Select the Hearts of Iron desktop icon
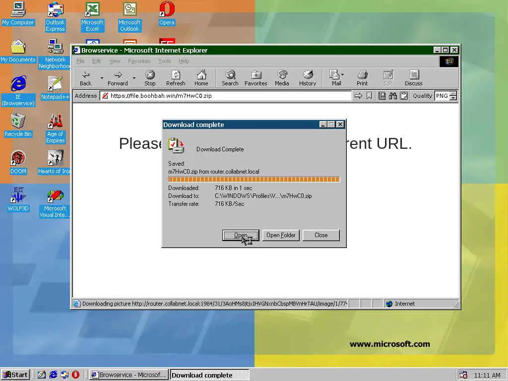This screenshot has width=508, height=381. [55, 162]
